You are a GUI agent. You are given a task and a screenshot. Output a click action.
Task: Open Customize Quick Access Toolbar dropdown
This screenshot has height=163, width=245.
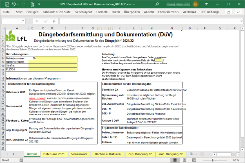click(x=39, y=5)
